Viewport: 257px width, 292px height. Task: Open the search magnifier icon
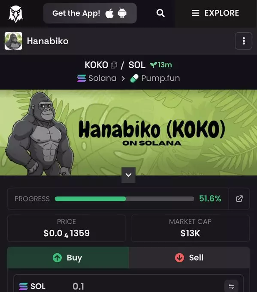point(160,13)
